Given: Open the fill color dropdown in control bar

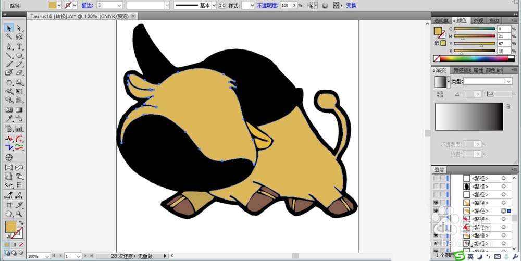Looking at the screenshot, I should pyautogui.click(x=59, y=5).
